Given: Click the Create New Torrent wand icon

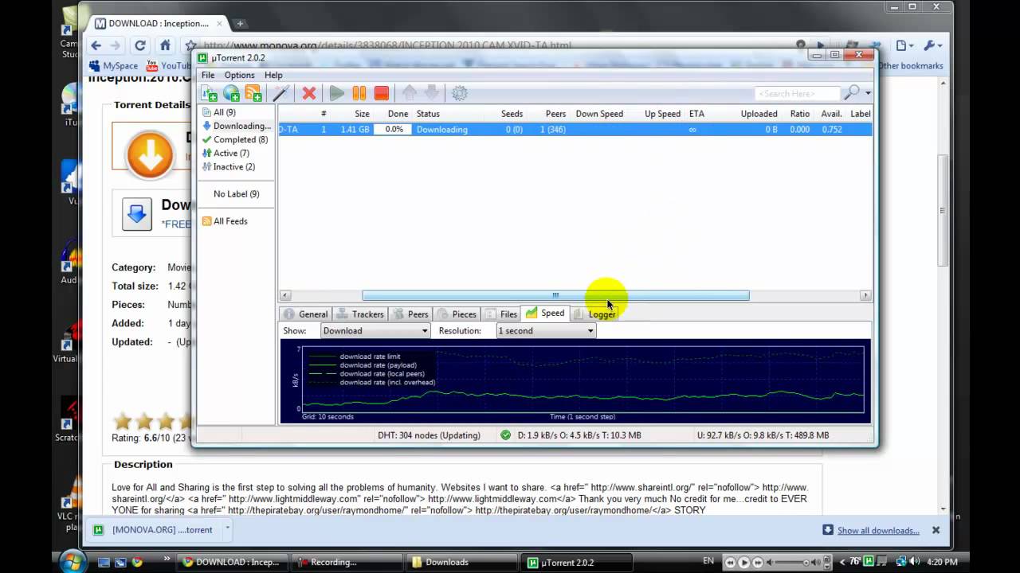Looking at the screenshot, I should point(280,93).
